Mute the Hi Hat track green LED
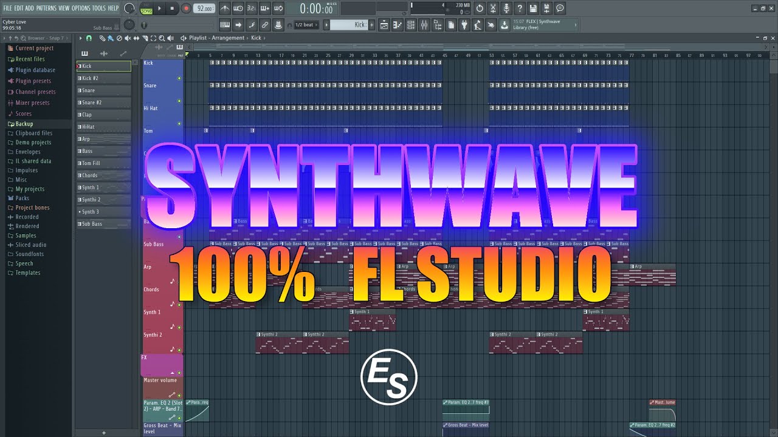This screenshot has width=778, height=437. [179, 123]
